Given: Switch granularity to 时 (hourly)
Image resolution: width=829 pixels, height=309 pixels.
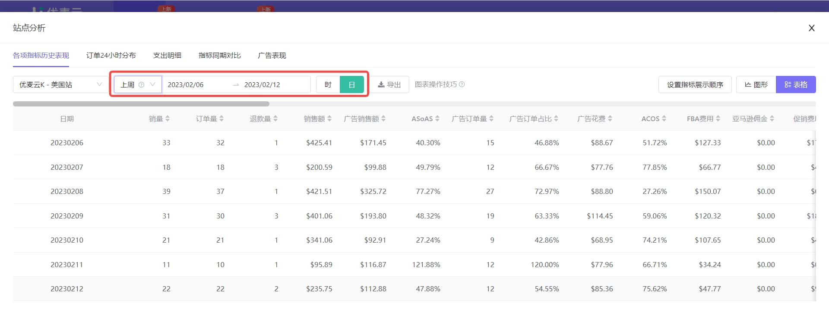Looking at the screenshot, I should [x=328, y=84].
